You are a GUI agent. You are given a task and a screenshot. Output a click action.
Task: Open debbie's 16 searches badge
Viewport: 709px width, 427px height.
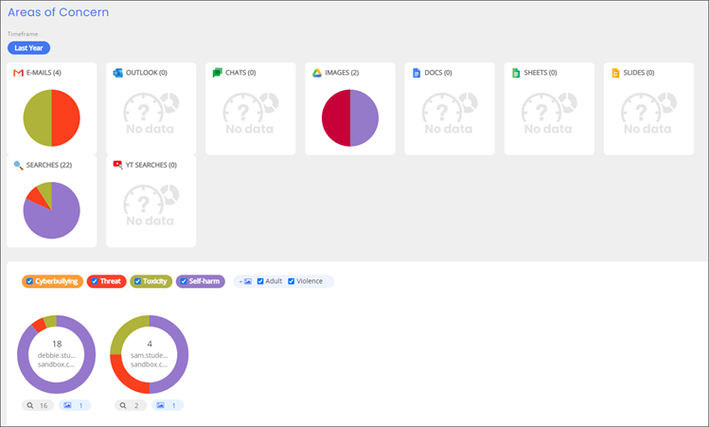point(38,405)
